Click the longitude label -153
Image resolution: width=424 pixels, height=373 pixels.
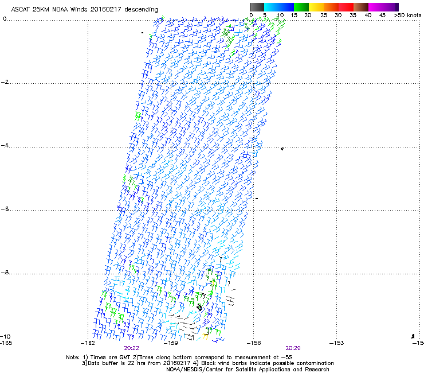(x=337, y=343)
